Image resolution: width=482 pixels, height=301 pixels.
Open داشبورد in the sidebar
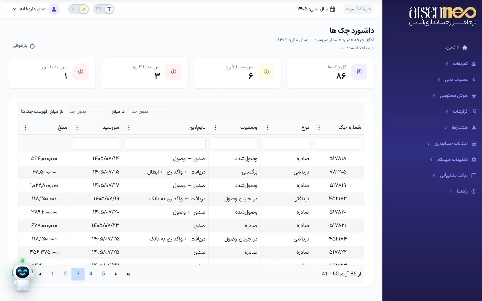456,47
